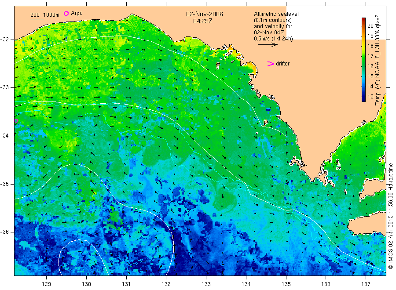Click the magenta drifter arrow symbol
Viewport: 396px width, 290px height.
tap(271, 64)
